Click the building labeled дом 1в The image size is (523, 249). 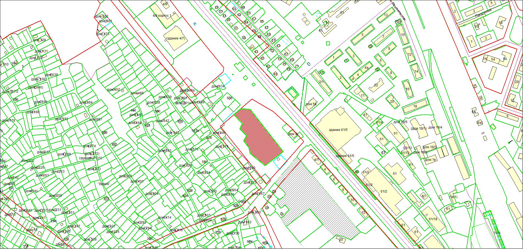tap(430, 160)
